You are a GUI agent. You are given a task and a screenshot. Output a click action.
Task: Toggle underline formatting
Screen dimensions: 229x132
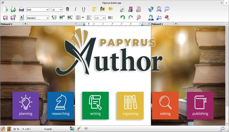[83, 9]
